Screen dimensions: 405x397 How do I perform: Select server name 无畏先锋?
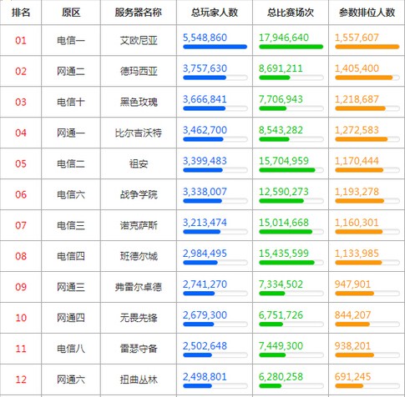click(139, 319)
